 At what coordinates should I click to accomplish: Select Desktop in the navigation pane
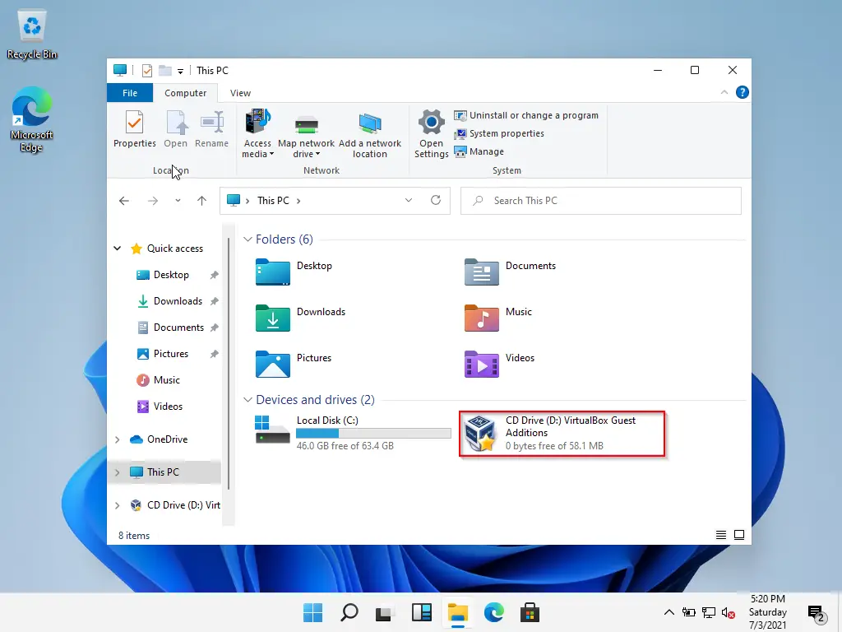click(x=164, y=275)
